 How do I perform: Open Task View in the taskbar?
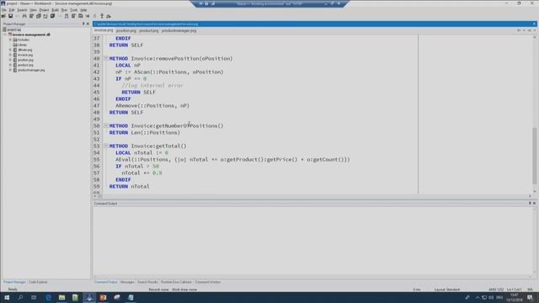pyautogui.click(x=34, y=297)
